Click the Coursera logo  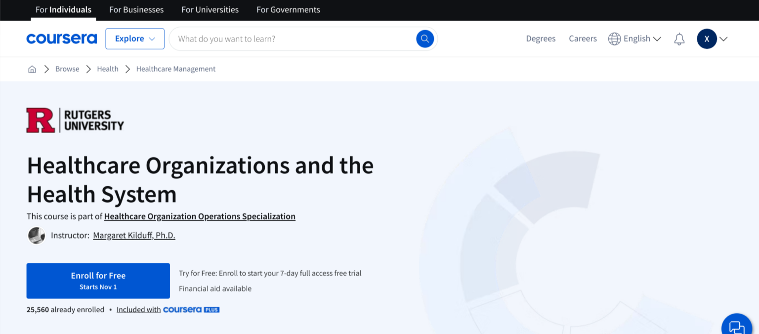[x=62, y=39]
